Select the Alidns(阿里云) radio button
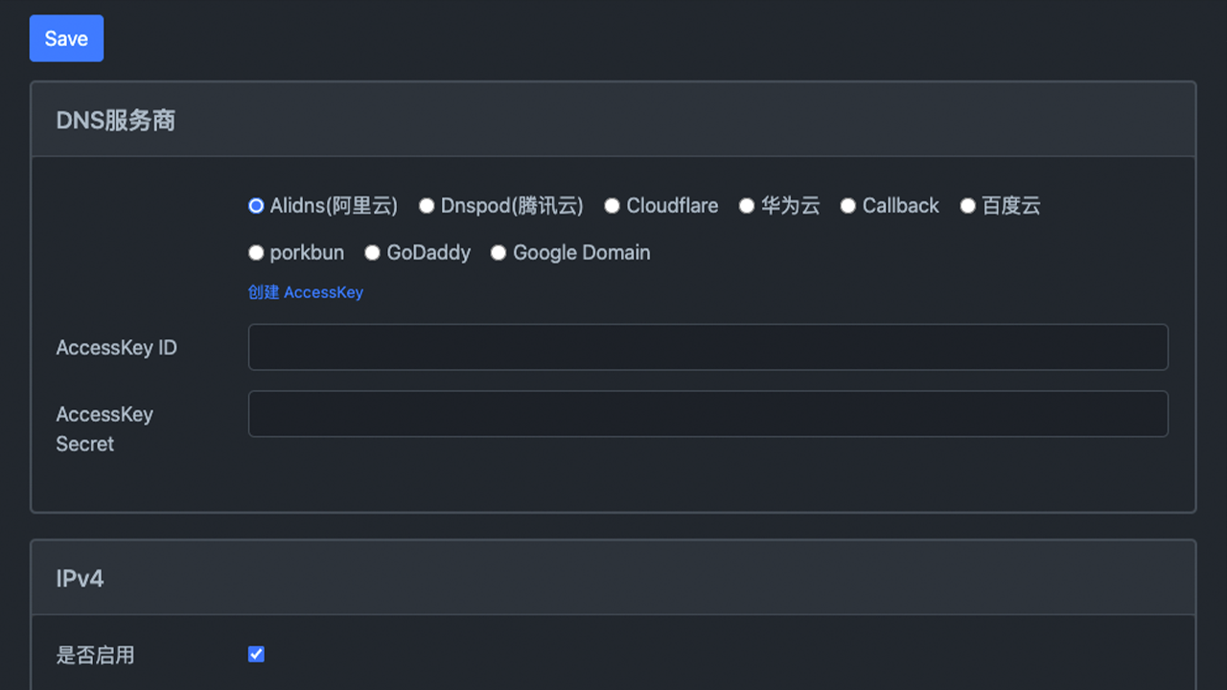This screenshot has width=1227, height=690. coord(256,206)
